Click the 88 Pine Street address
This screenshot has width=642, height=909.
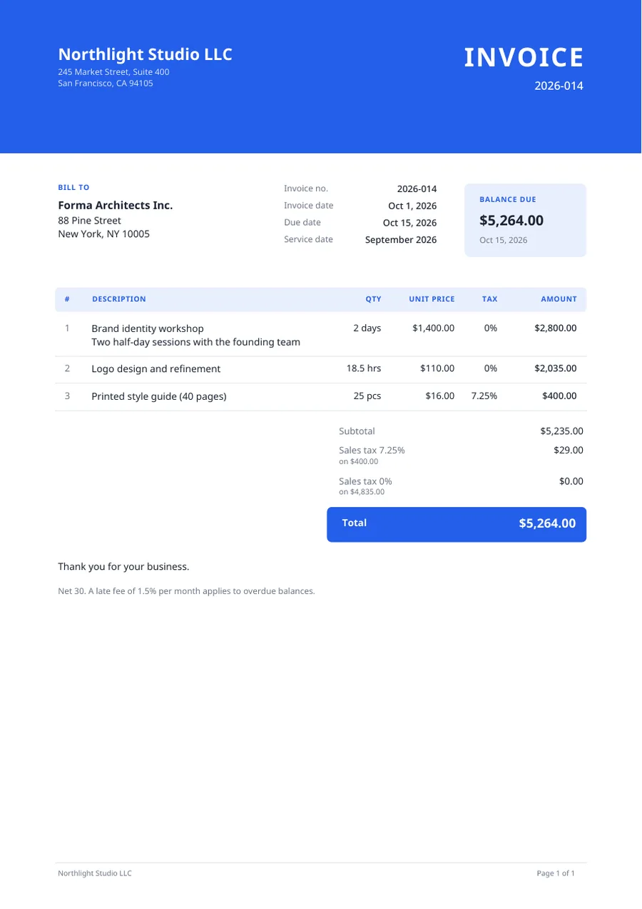click(89, 221)
